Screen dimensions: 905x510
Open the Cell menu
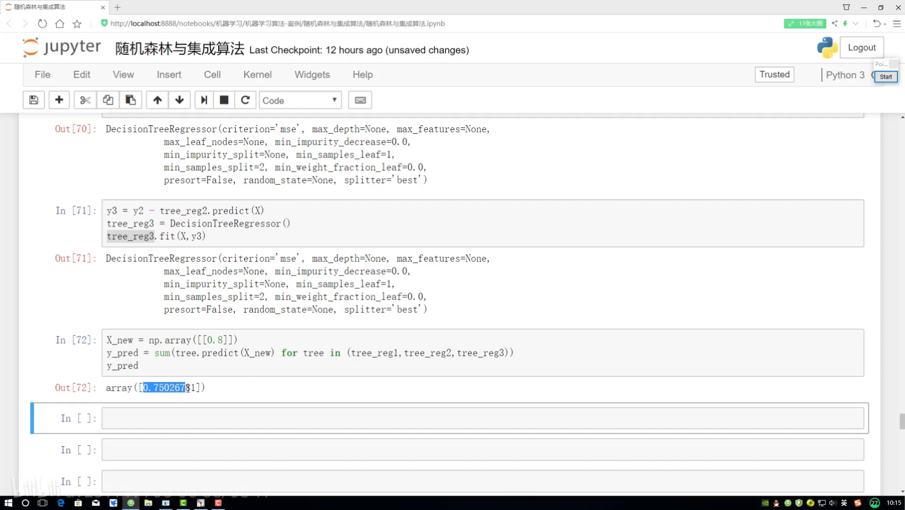[212, 75]
